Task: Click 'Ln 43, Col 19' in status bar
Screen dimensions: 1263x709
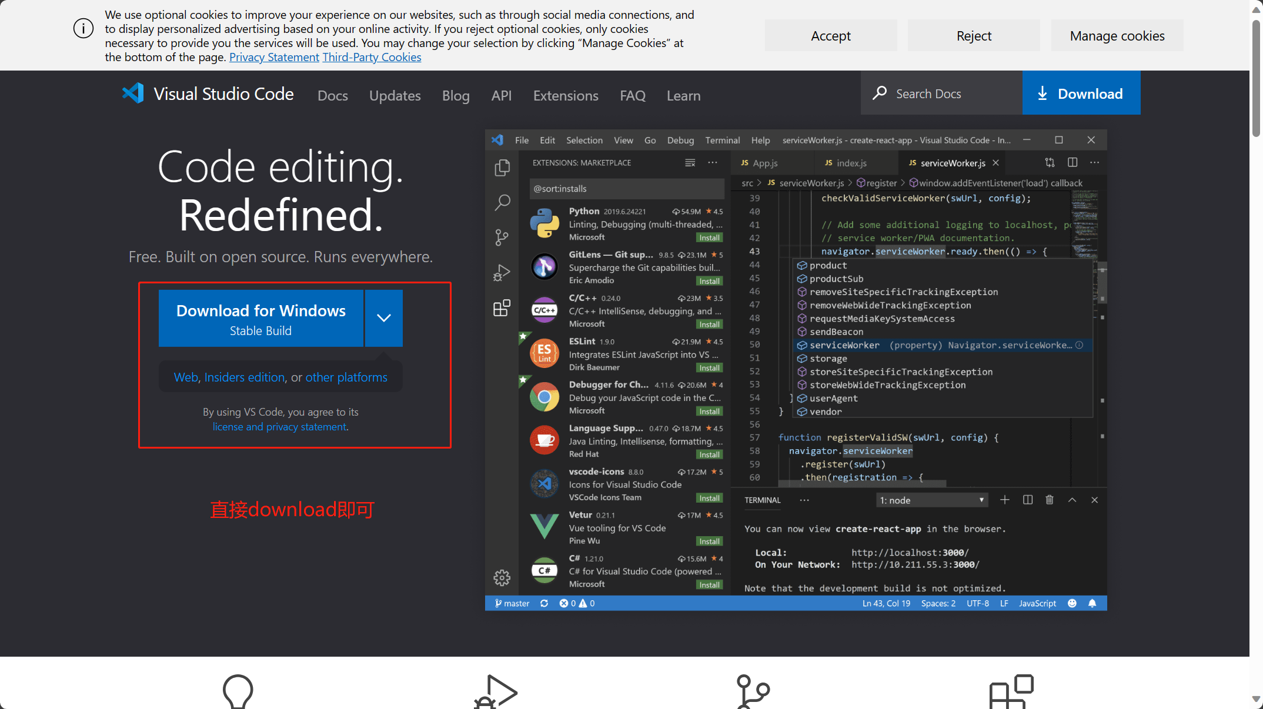Action: 886,603
